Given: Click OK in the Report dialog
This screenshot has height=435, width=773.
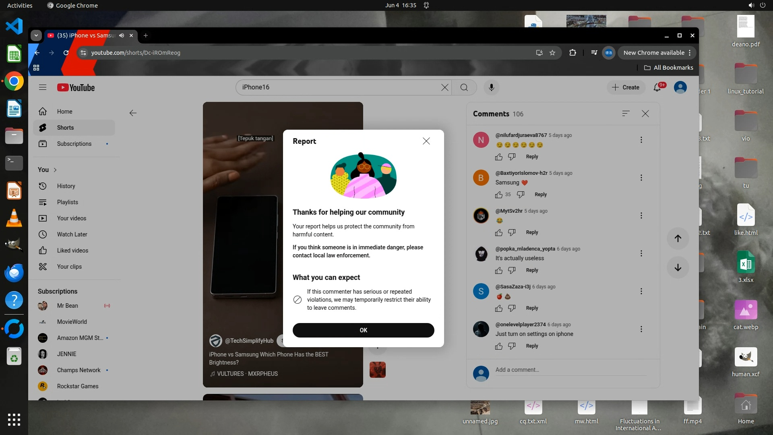Looking at the screenshot, I should (x=363, y=330).
